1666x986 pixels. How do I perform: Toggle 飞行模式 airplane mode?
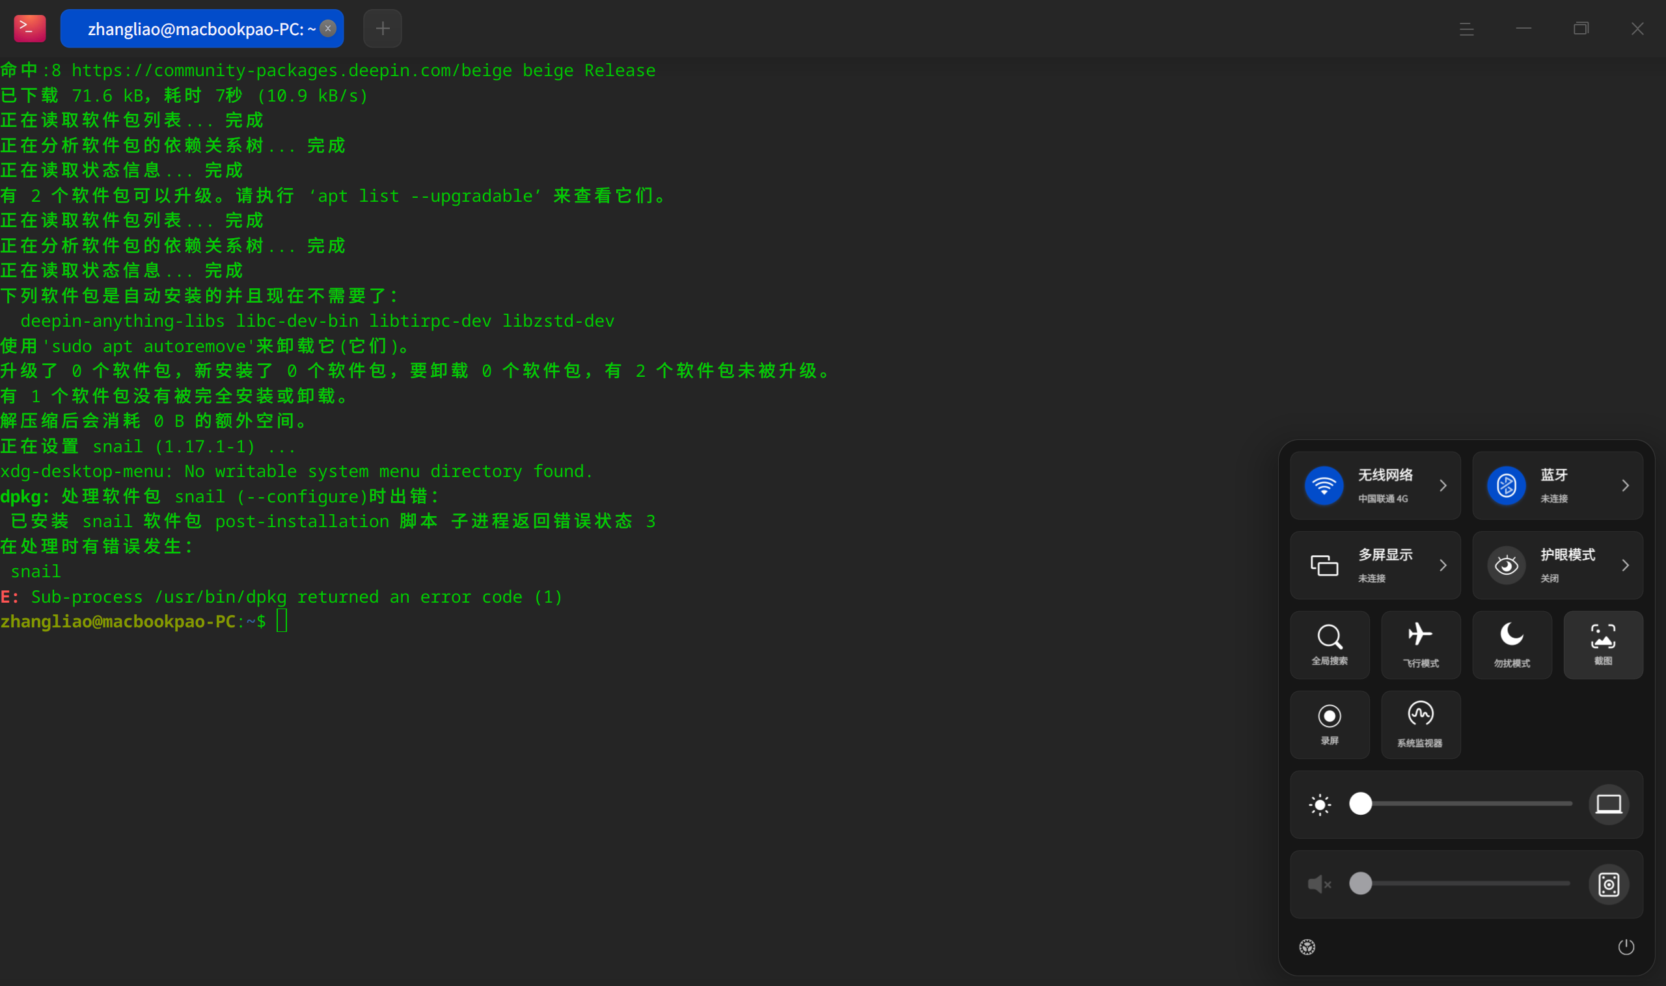(1421, 645)
